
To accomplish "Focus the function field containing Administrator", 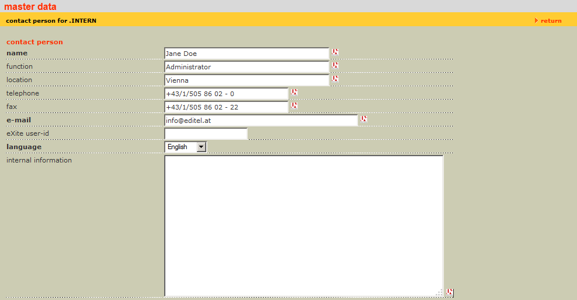I will [246, 67].
